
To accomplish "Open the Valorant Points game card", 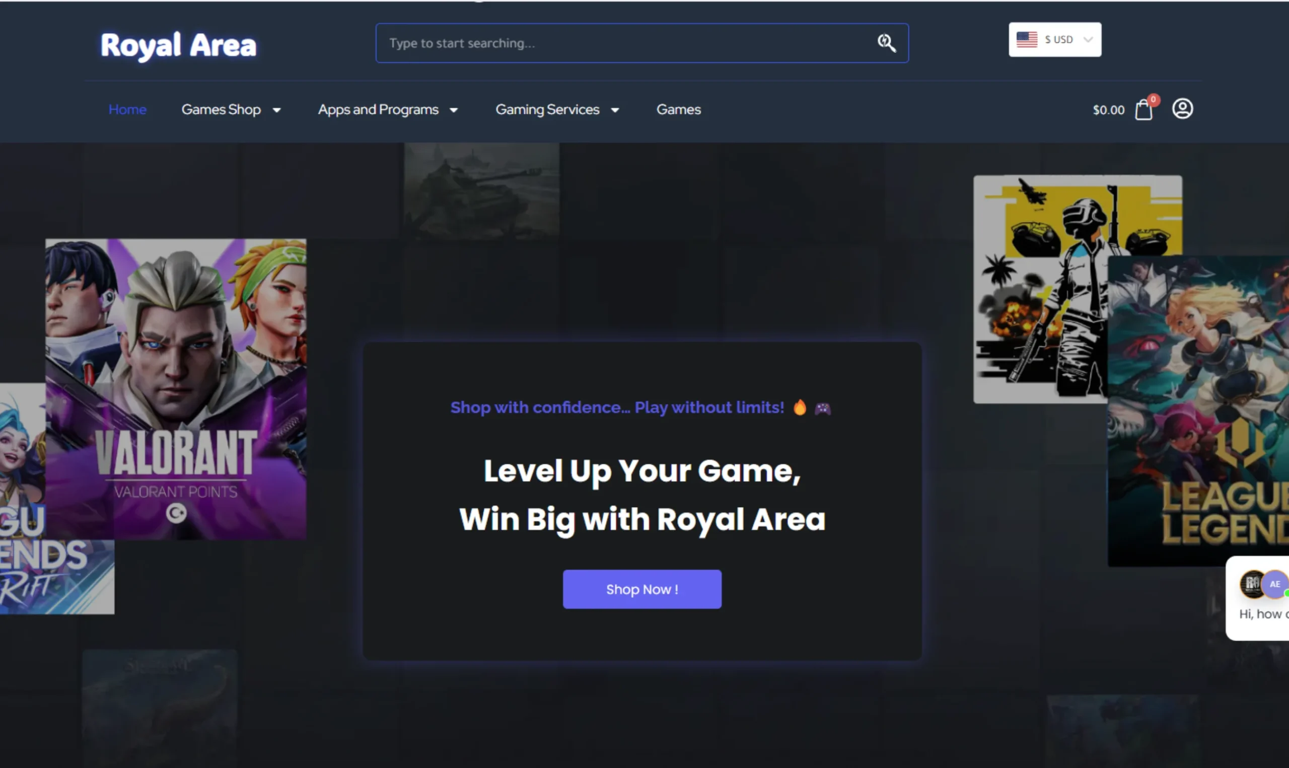I will 176,389.
